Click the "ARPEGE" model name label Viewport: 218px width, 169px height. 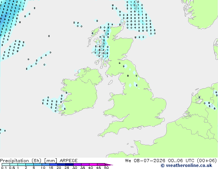click(68, 161)
